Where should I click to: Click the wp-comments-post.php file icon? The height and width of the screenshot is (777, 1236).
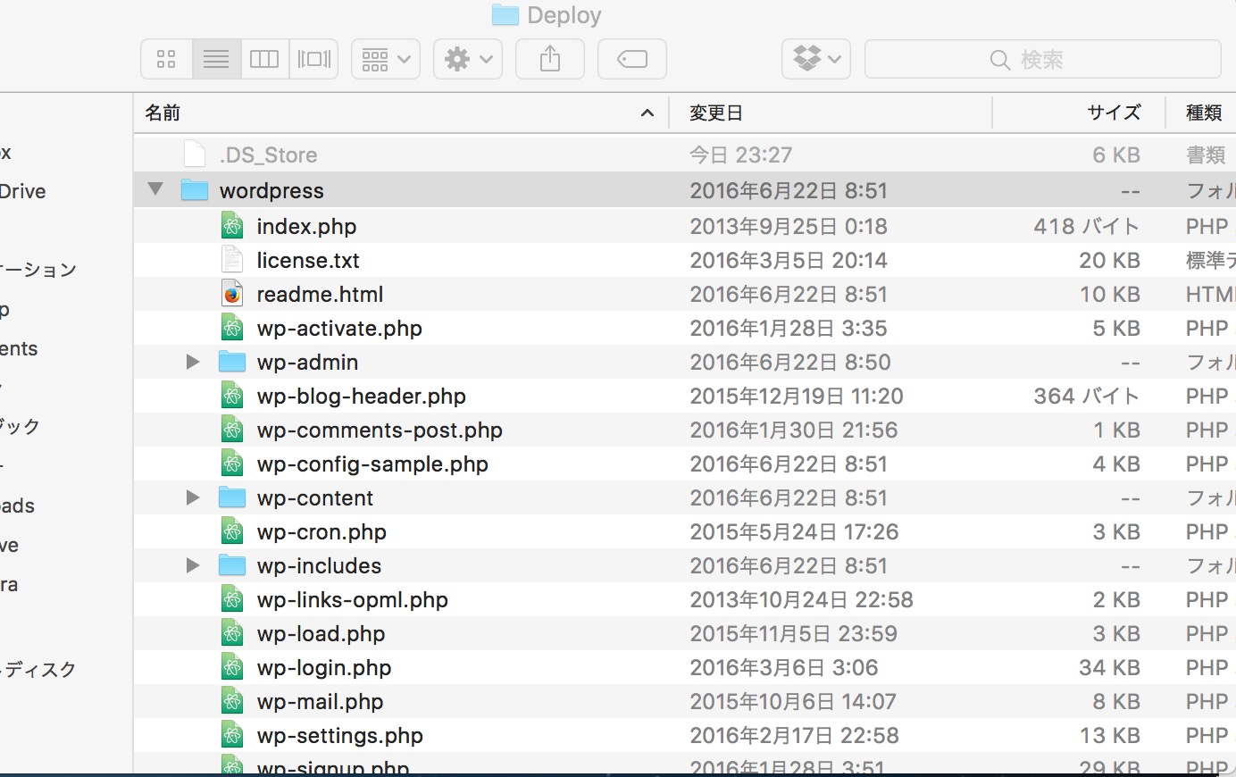coord(232,430)
